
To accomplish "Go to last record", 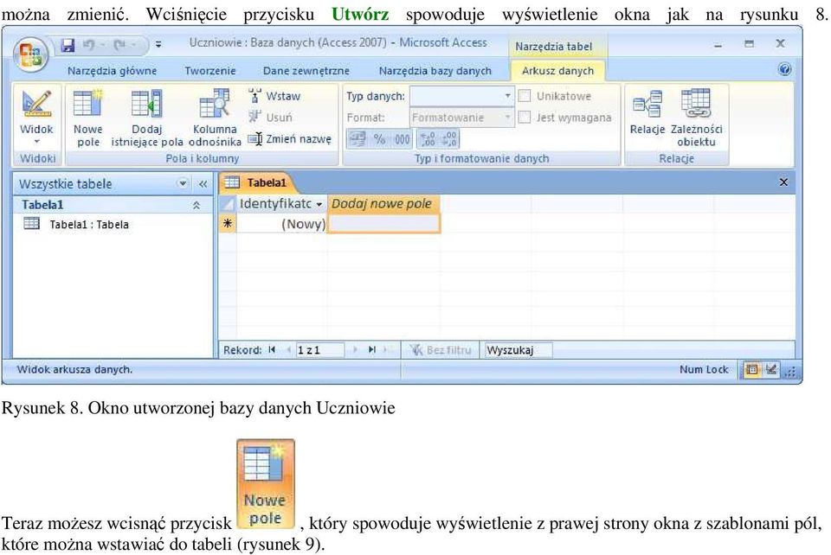I will tap(372, 350).
